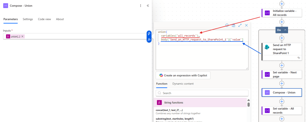
Task: Open the more options menu of Compose - Union
Action: (140, 6)
